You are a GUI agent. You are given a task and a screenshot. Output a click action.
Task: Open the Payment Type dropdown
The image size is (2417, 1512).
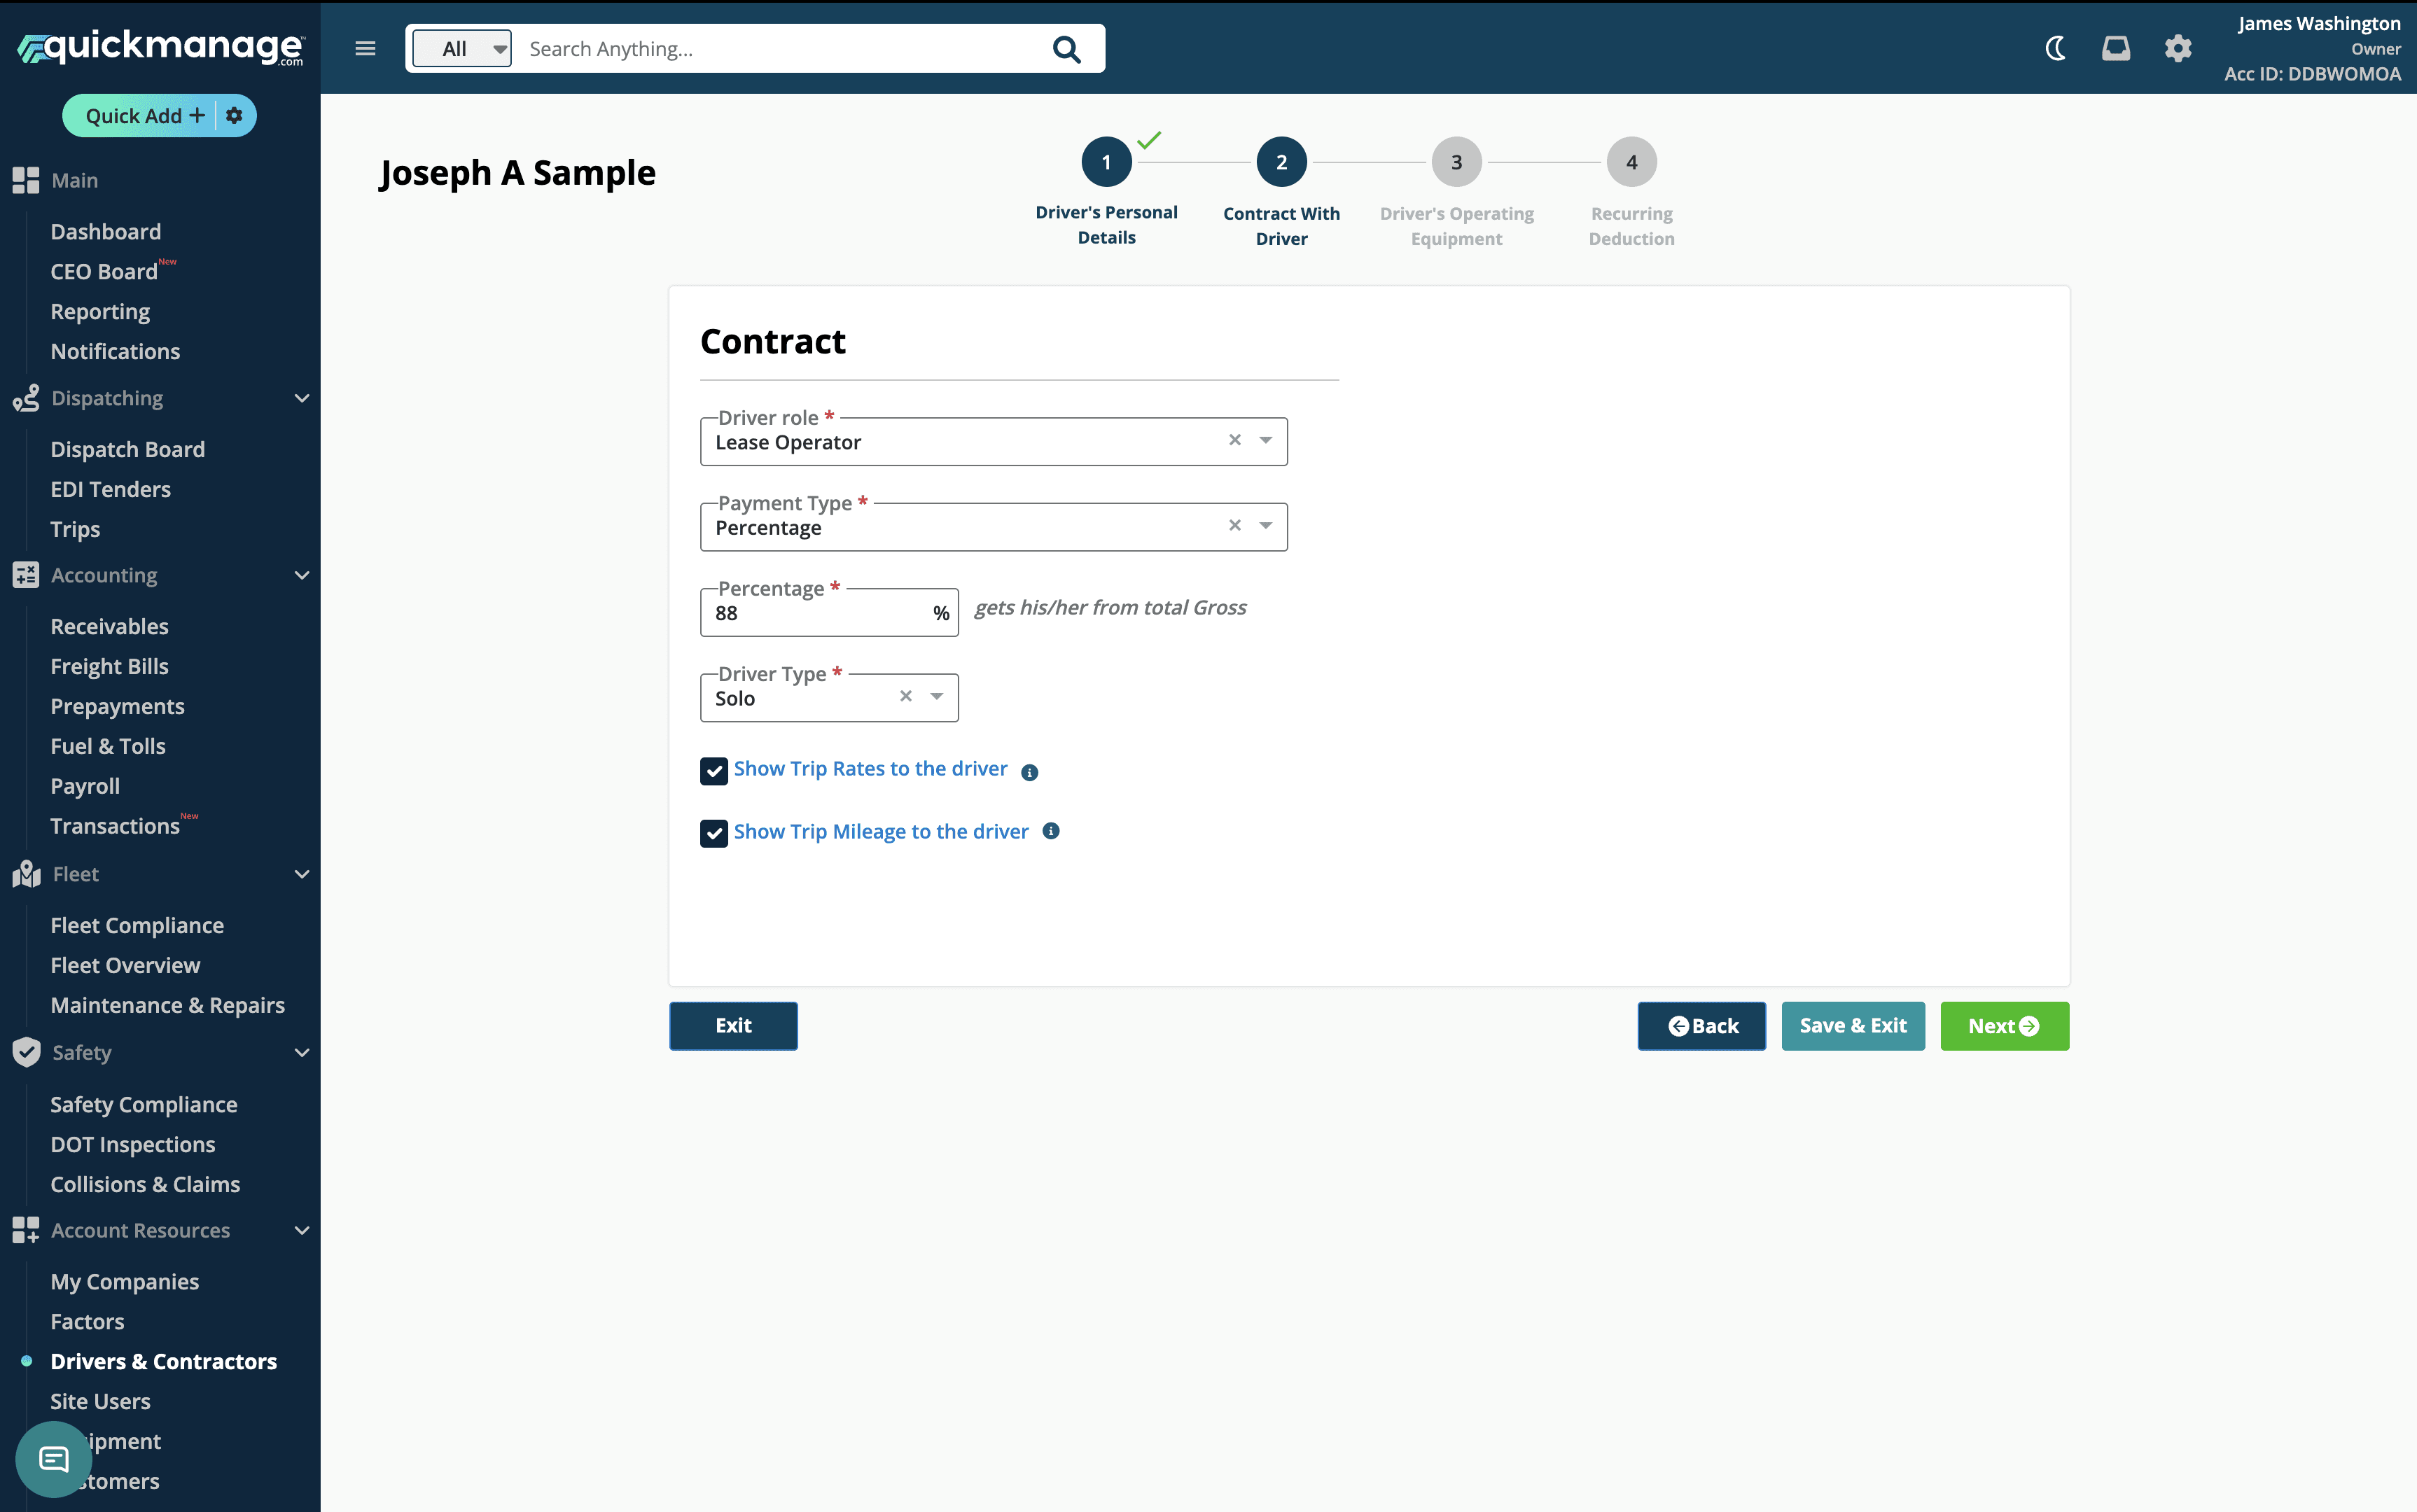1265,526
